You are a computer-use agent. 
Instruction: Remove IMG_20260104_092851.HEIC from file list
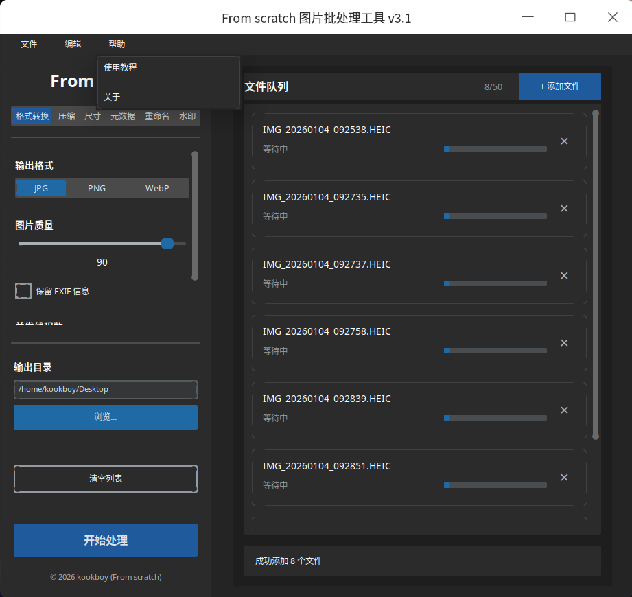[564, 478]
